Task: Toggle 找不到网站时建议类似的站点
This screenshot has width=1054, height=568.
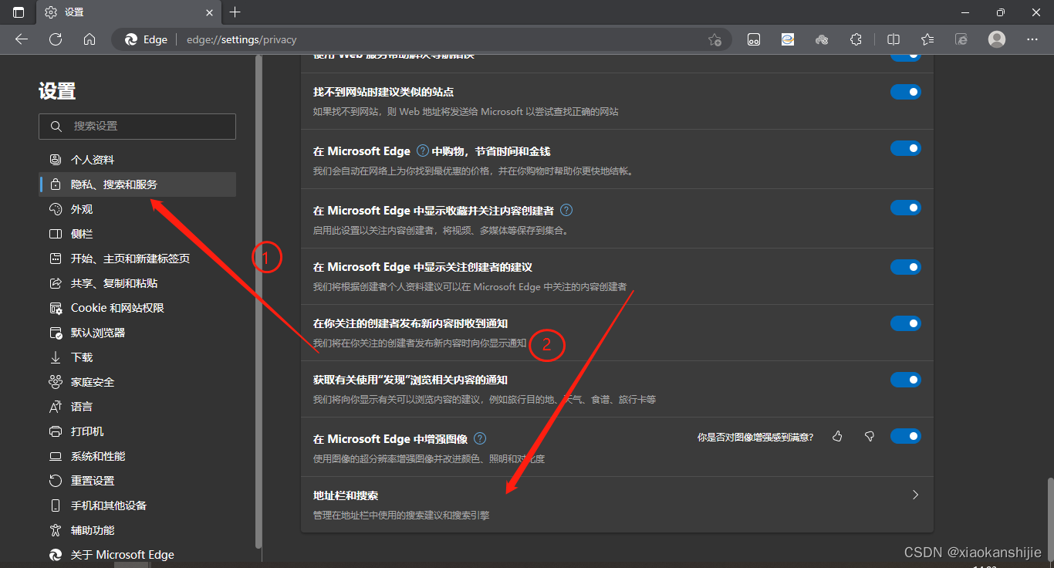Action: [x=906, y=92]
